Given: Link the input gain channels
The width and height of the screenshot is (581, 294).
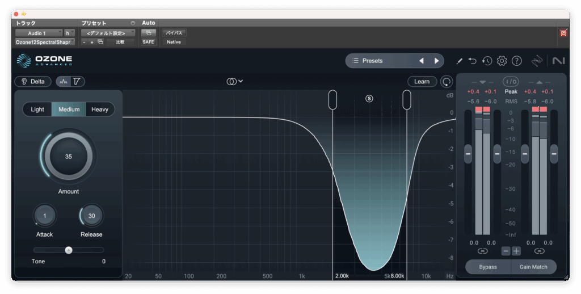Looking at the screenshot, I should coord(482,251).
